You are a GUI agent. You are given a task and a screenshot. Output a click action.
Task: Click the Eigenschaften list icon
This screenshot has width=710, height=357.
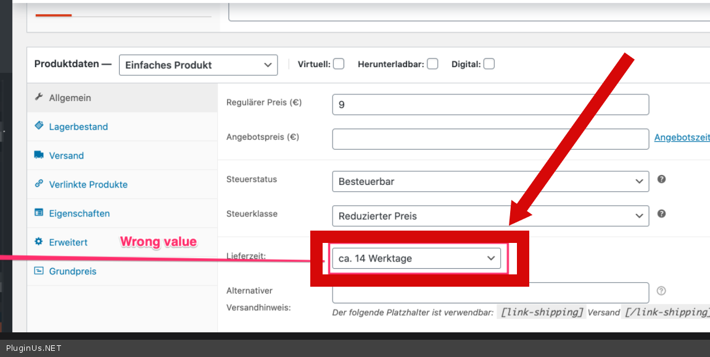[39, 213]
